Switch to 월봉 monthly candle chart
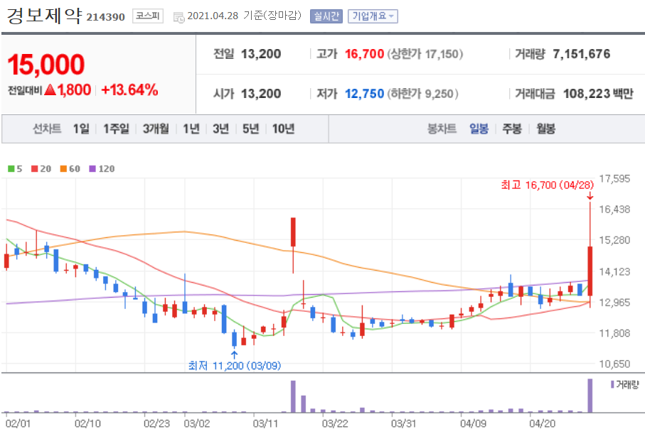This screenshot has height=434, width=645. click(546, 129)
